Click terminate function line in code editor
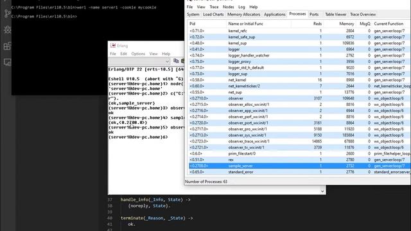The height and width of the screenshot is (231, 411). (157, 218)
